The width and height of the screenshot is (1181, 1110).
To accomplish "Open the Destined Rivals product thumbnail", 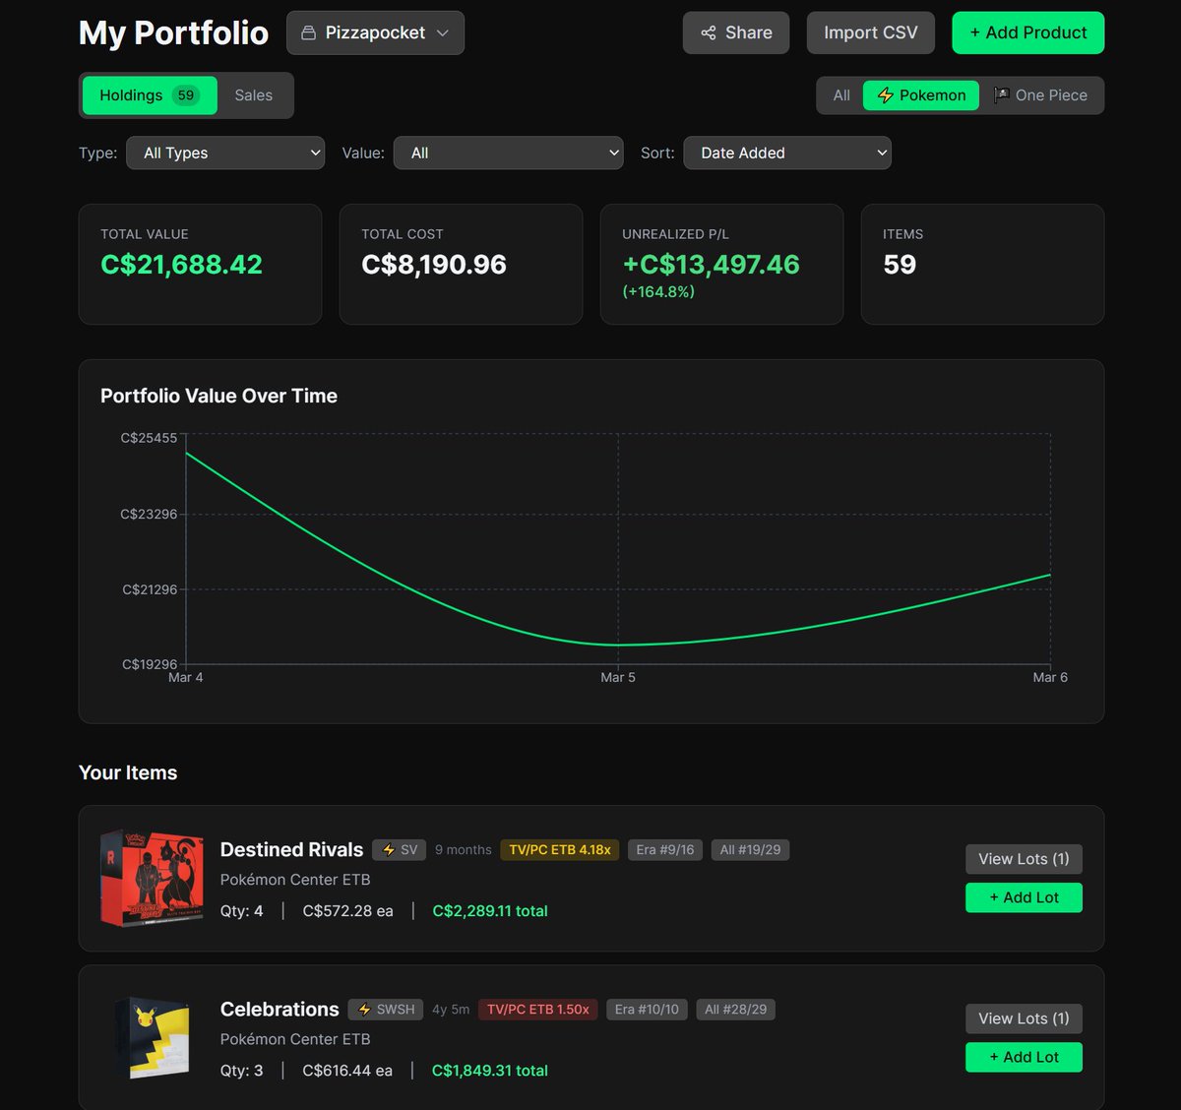I will [x=152, y=878].
